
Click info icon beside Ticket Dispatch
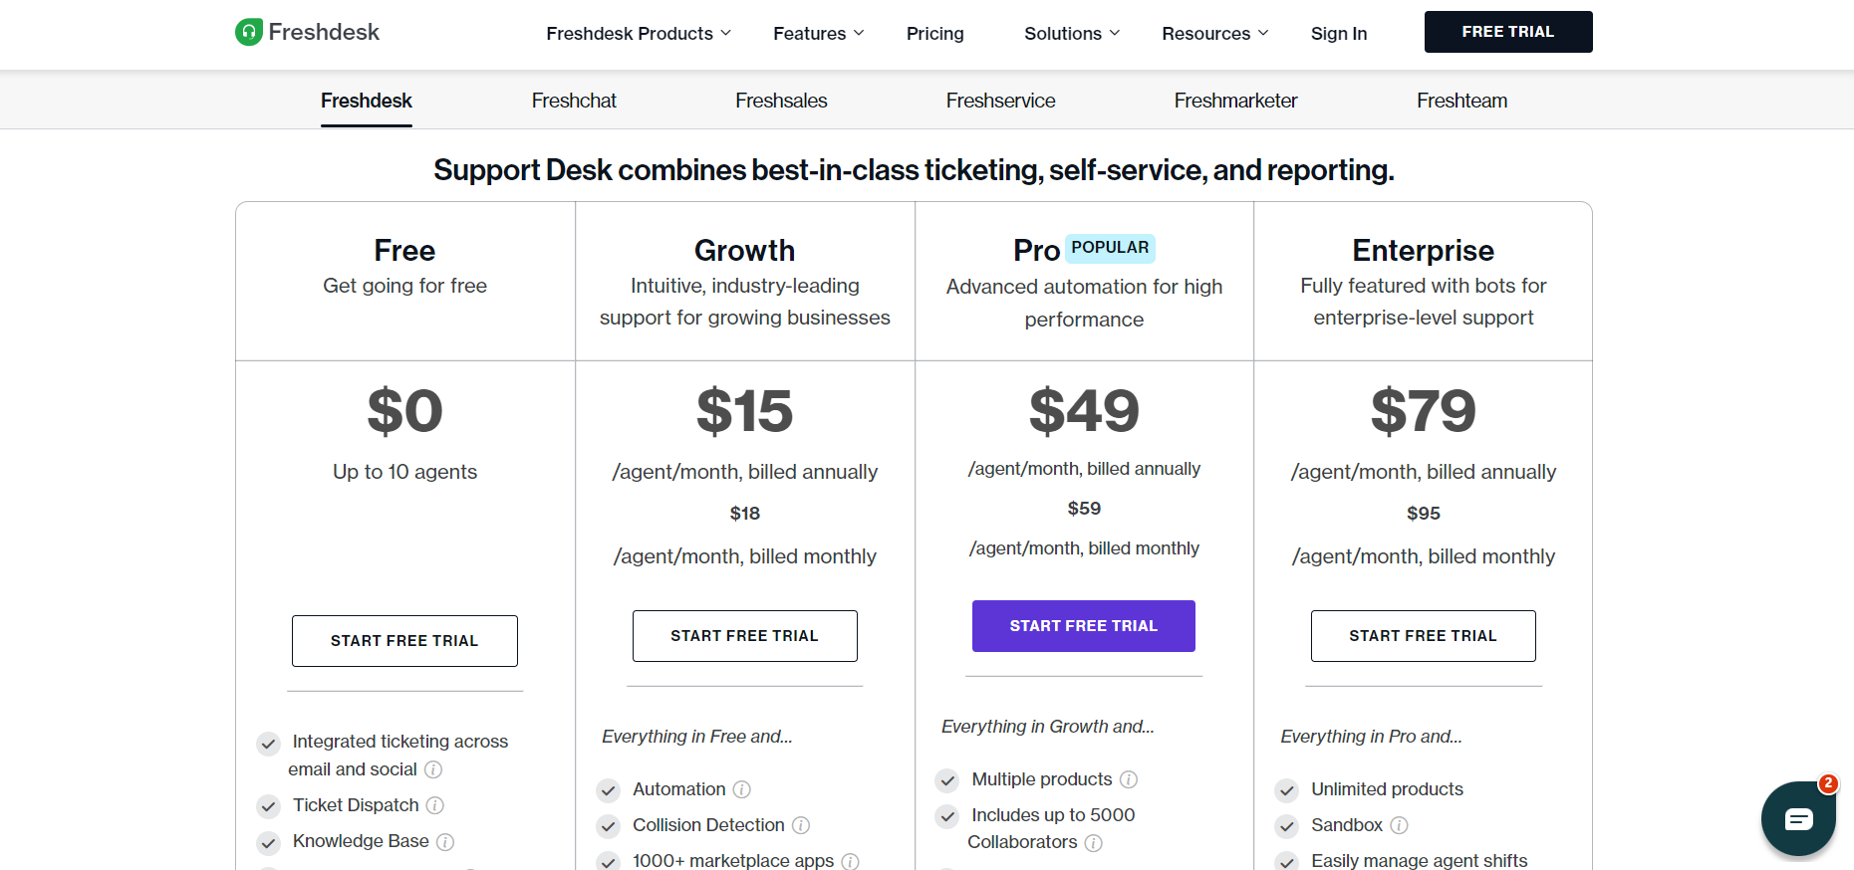click(x=435, y=805)
